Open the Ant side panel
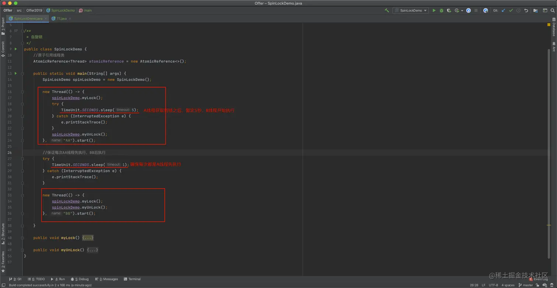Viewport: 557px width, 288px height. 554,47
